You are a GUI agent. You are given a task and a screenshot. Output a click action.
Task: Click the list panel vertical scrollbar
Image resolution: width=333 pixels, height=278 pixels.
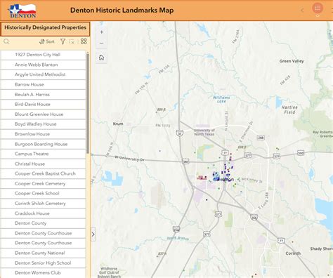pyautogui.click(x=88, y=103)
